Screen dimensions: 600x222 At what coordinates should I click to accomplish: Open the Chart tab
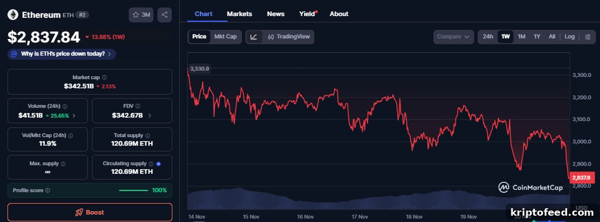point(203,14)
